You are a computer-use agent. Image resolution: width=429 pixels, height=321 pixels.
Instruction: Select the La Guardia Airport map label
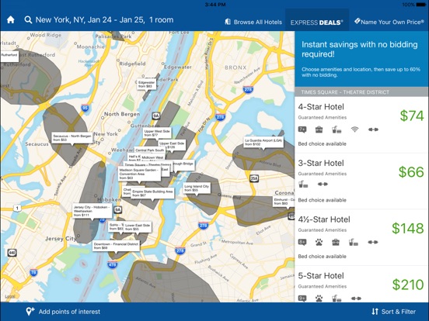[263, 142]
